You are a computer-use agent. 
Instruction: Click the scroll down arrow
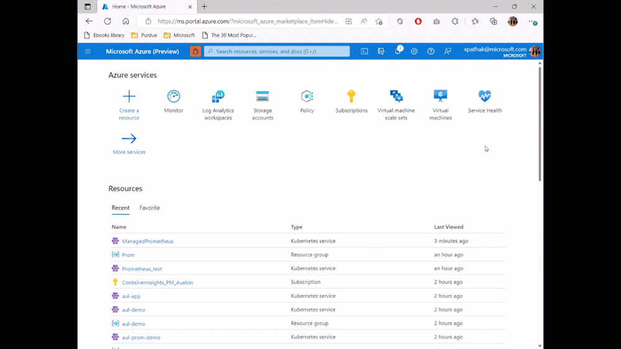pyautogui.click(x=540, y=347)
